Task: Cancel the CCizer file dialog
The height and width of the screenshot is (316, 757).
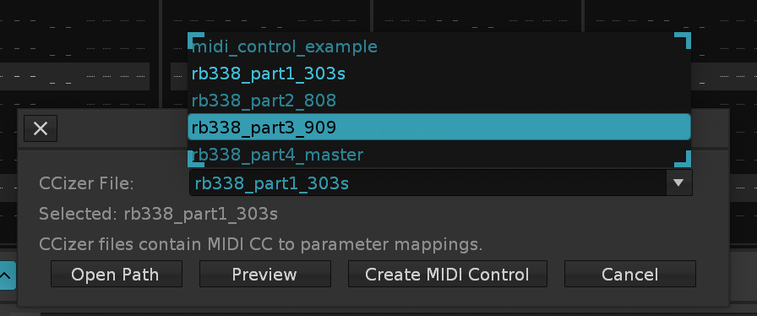Action: pyautogui.click(x=630, y=274)
